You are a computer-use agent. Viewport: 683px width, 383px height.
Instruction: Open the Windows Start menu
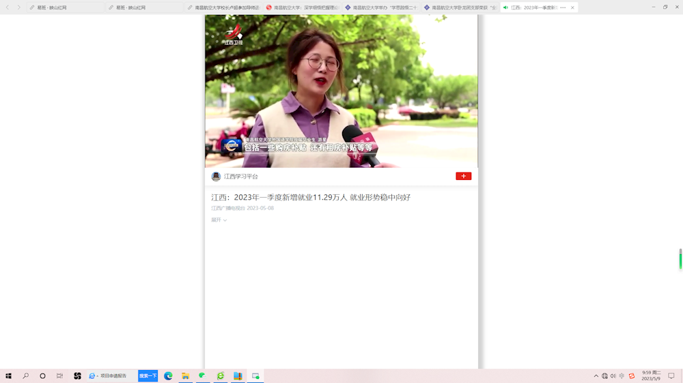click(8, 376)
